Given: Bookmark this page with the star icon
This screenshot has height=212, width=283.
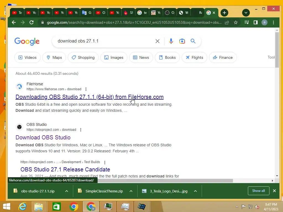Looking at the screenshot, I should click(236, 22).
